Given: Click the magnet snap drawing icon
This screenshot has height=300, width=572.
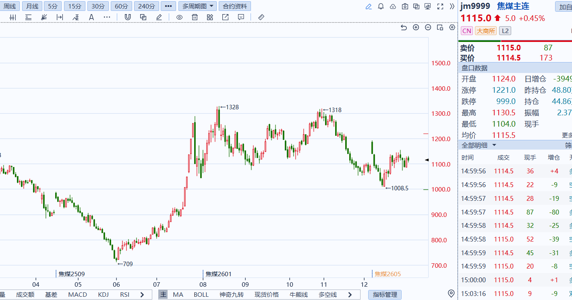Looking at the screenshot, I should [x=128, y=17].
